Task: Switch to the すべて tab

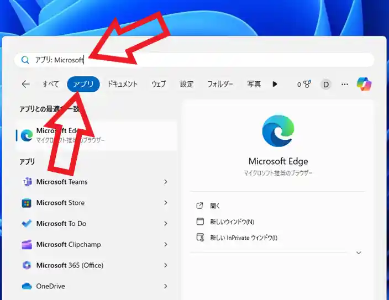Action: pyautogui.click(x=51, y=84)
